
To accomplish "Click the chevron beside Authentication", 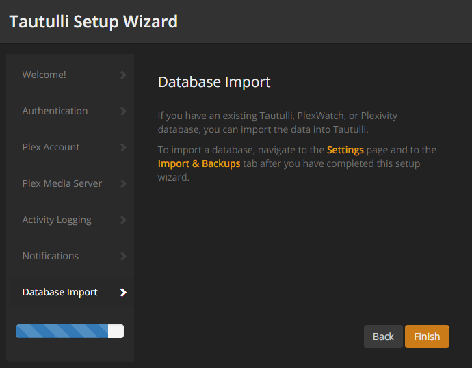I will (123, 111).
